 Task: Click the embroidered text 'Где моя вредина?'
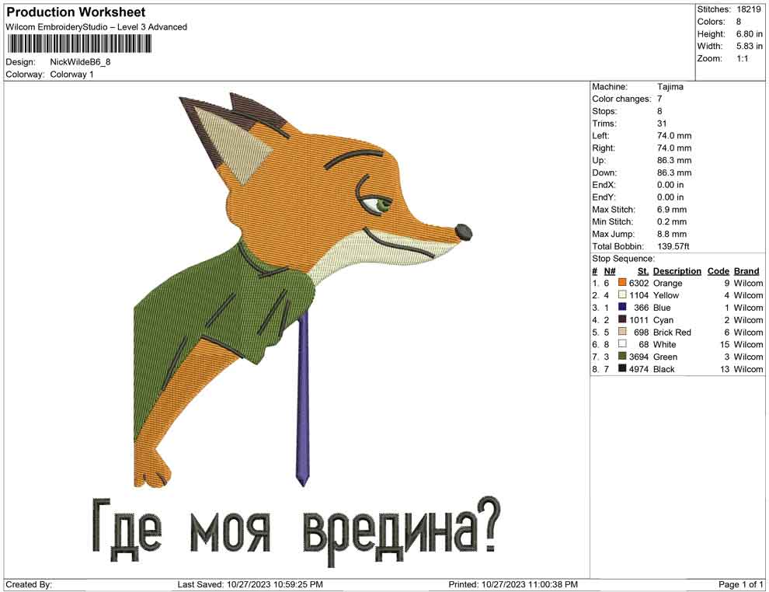point(296,531)
